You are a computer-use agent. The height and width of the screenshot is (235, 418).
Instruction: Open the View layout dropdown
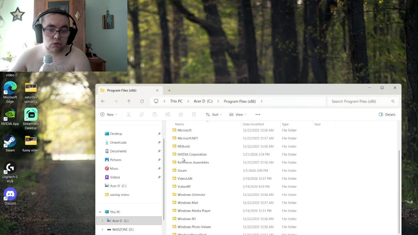(x=238, y=115)
